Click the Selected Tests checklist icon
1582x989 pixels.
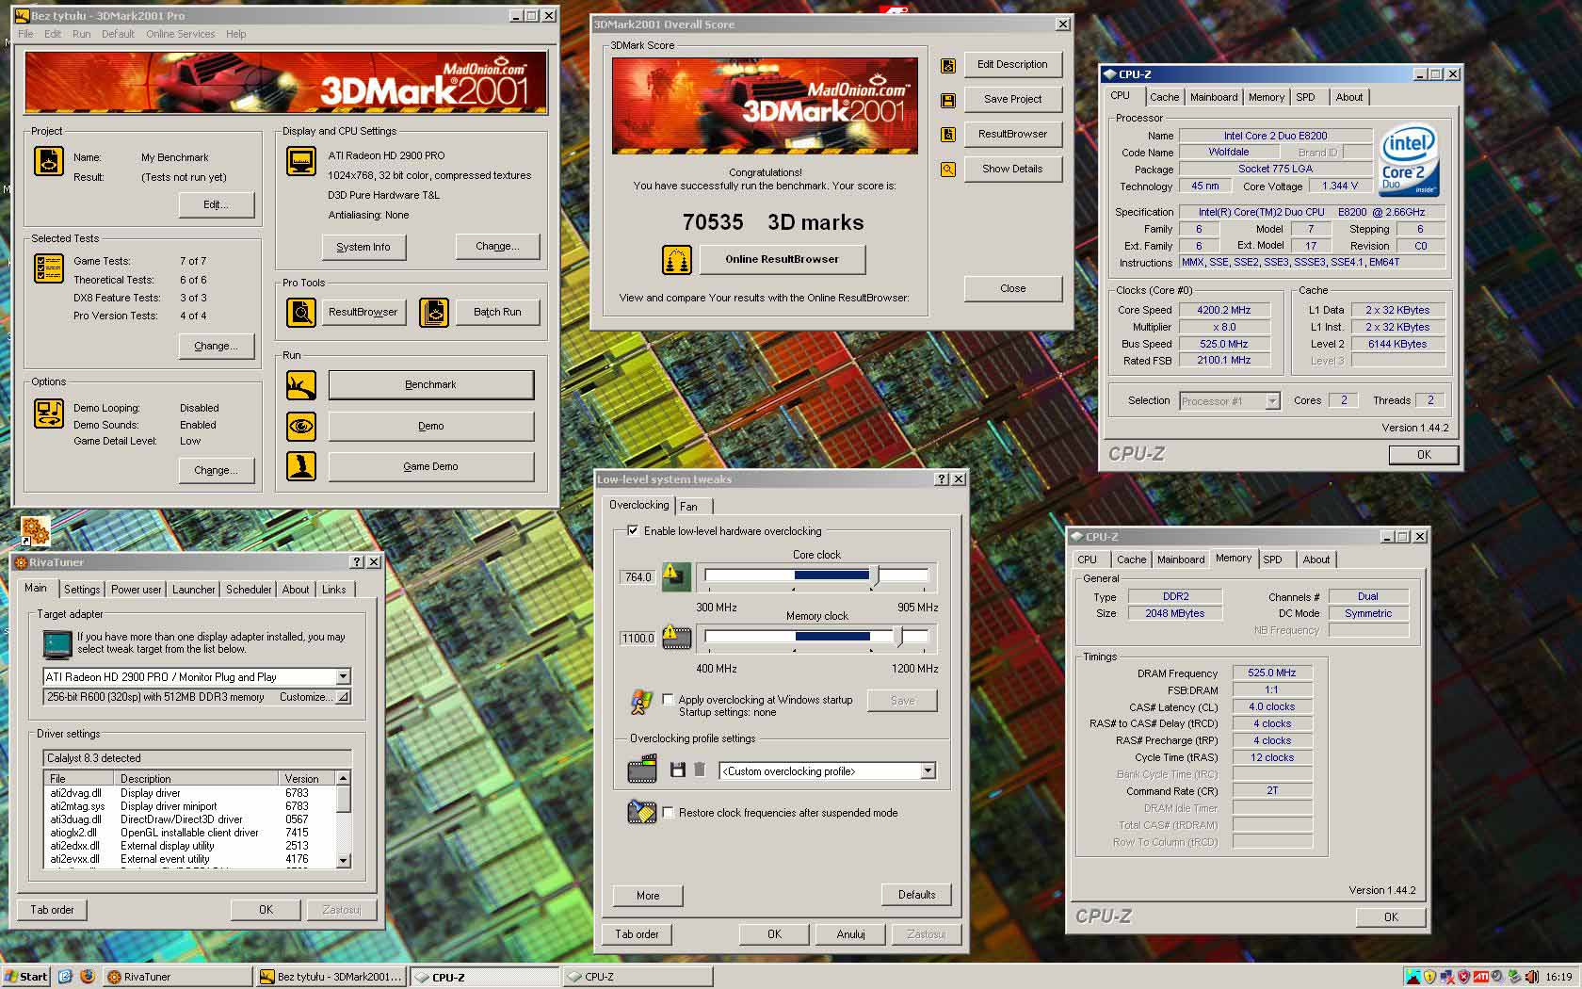coord(49,268)
